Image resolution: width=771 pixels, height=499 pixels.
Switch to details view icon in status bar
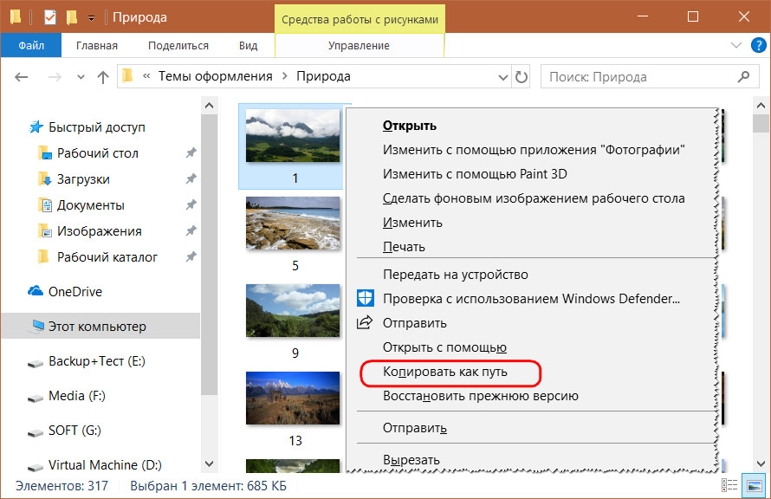coord(729,485)
